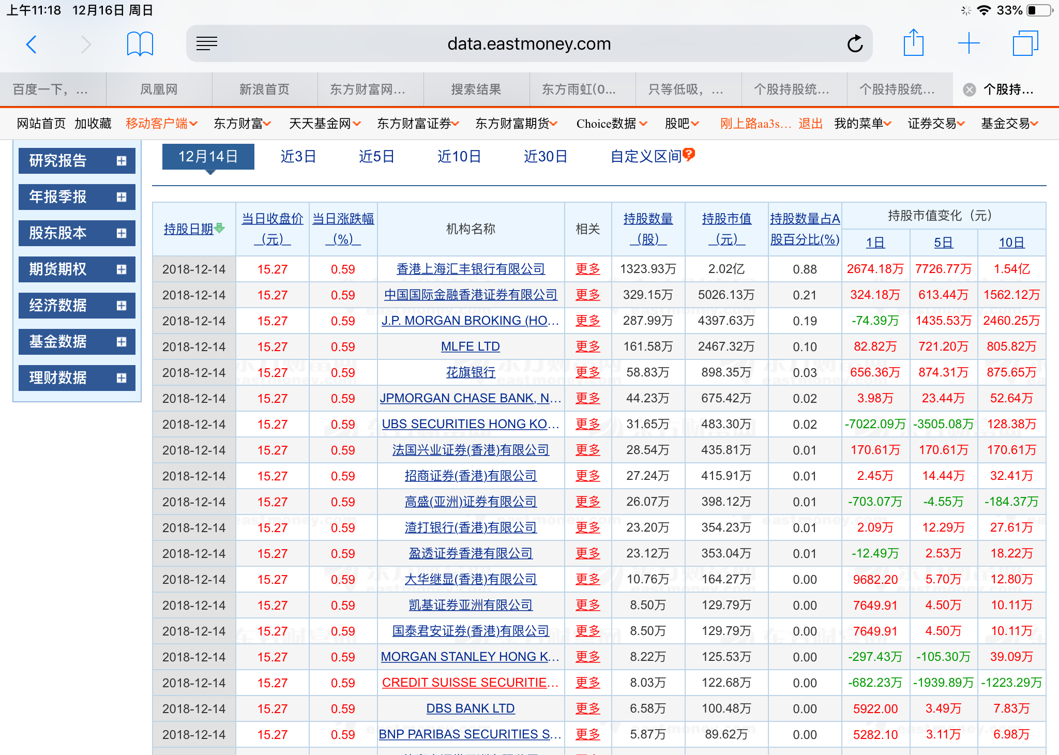Close the current 个股持… tab
Screen dimensions: 1059x755
(x=970, y=90)
